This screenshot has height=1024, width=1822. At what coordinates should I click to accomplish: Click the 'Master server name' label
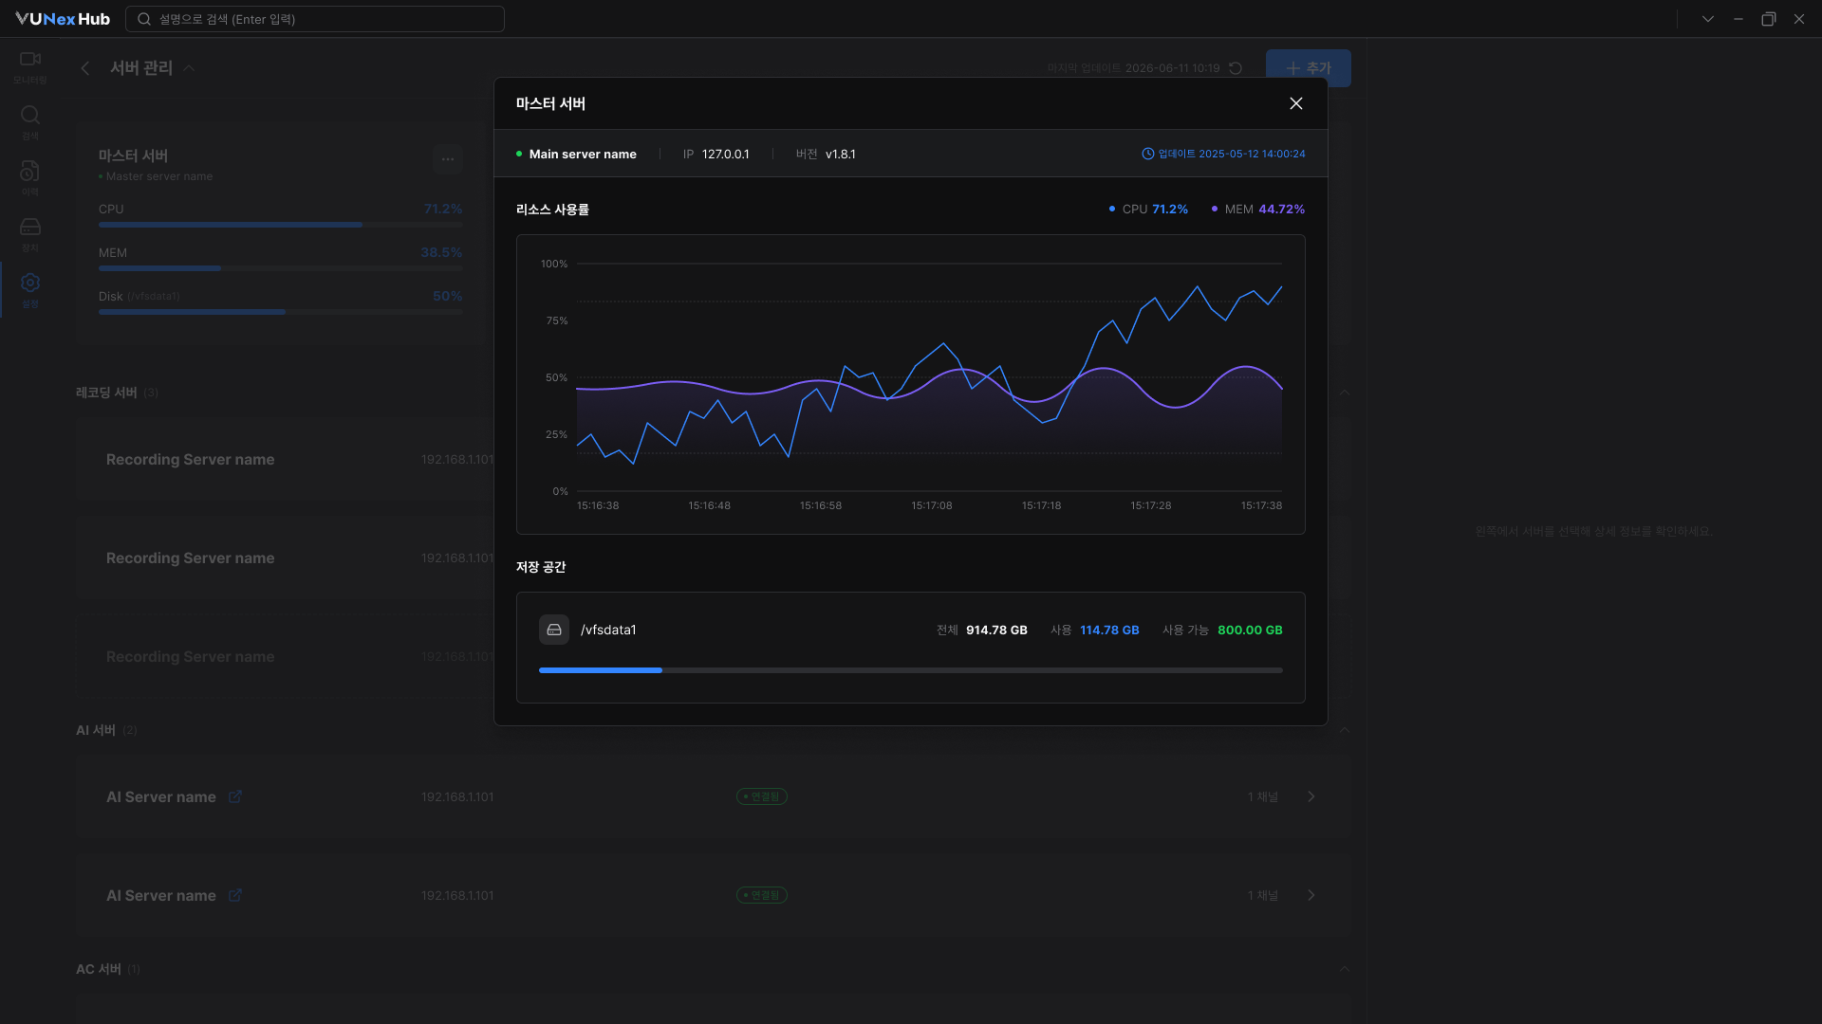tap(159, 176)
